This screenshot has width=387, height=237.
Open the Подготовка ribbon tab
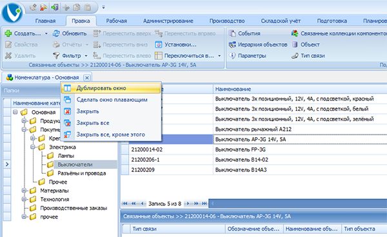pos(332,21)
